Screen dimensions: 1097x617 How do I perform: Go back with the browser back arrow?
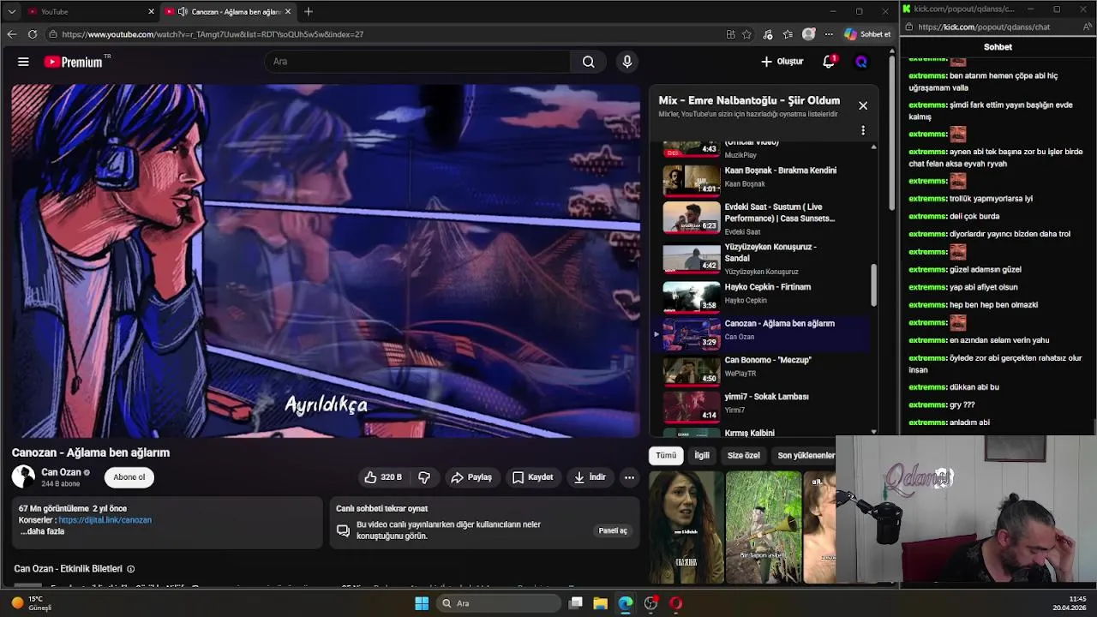(11, 34)
